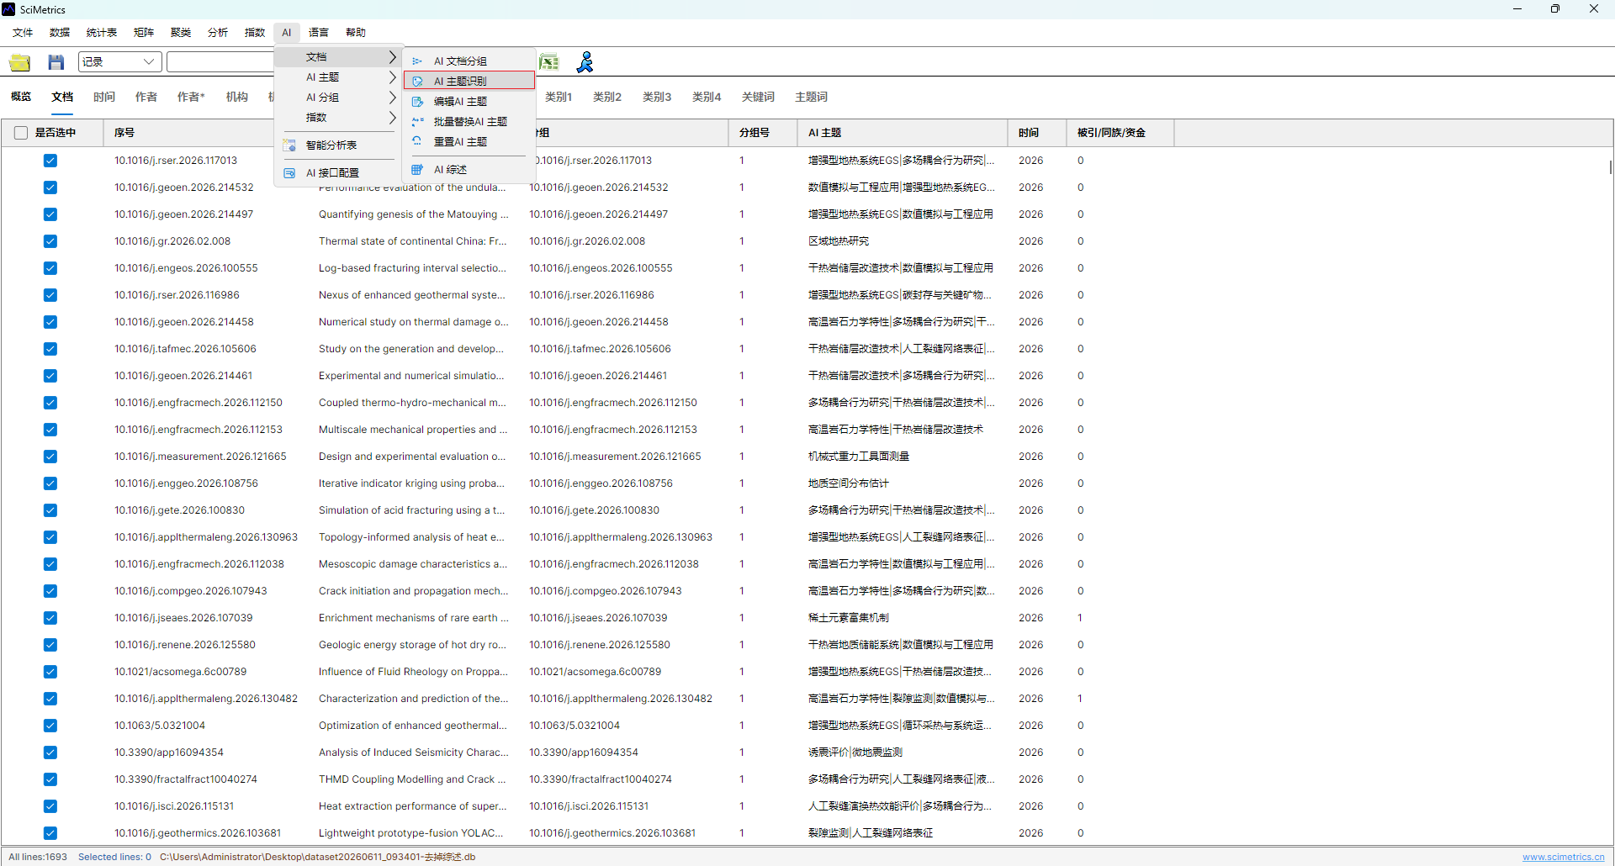The width and height of the screenshot is (1615, 866).
Task: Click the search input field beside 记录
Action: (220, 61)
